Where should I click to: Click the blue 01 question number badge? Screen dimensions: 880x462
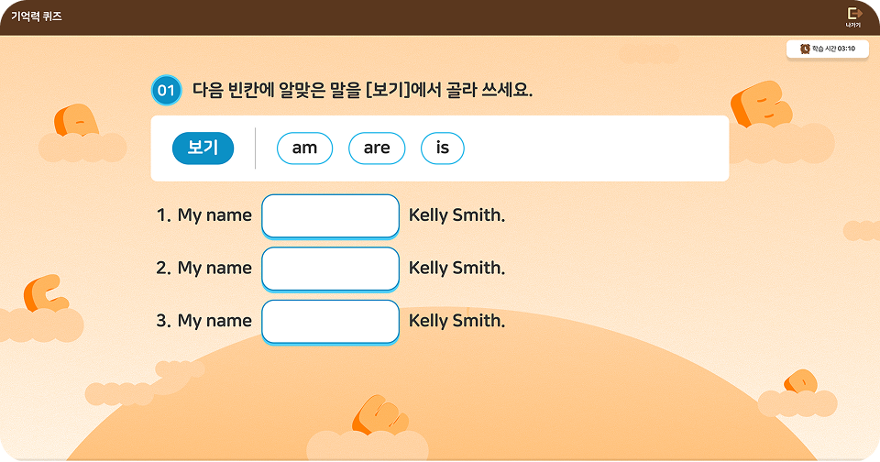[166, 90]
